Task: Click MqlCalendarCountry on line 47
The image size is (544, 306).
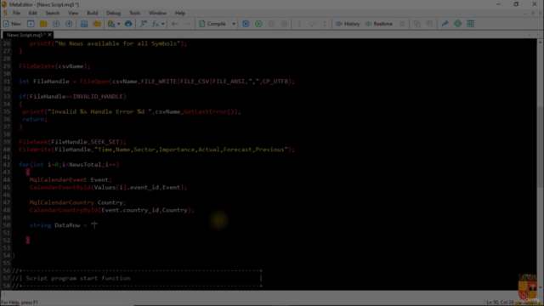Action: [62, 202]
